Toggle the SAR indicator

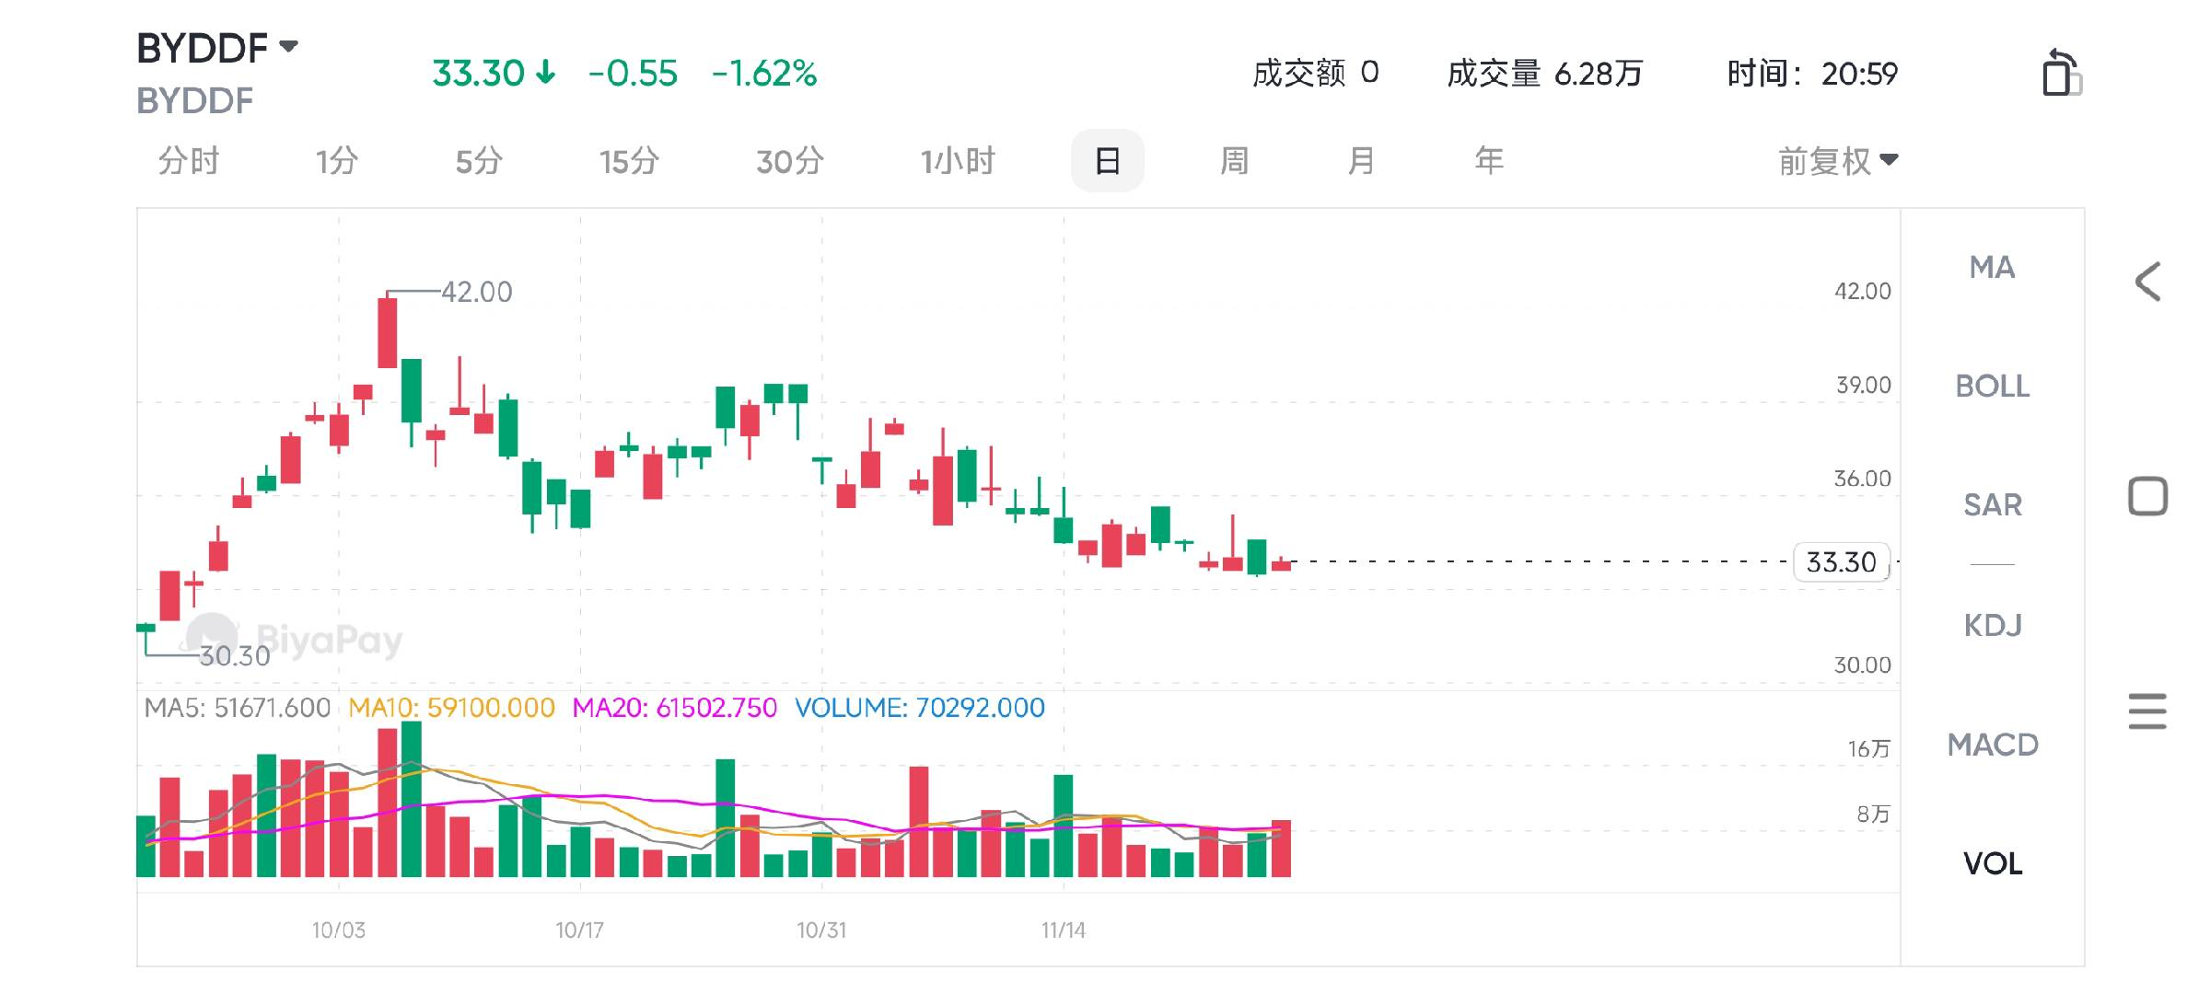(x=1992, y=504)
